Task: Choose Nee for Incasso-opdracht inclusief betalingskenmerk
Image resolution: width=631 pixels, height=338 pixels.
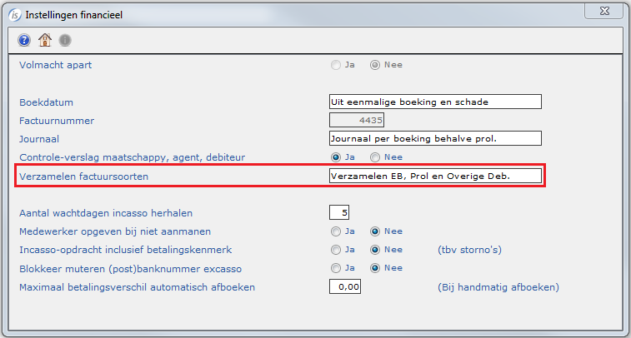Action: coord(375,249)
